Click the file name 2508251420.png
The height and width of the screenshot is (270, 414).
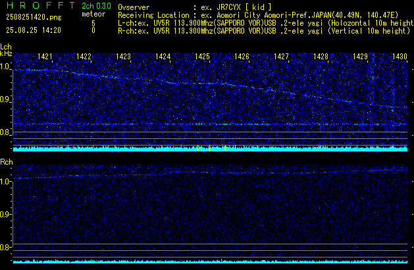coord(34,17)
